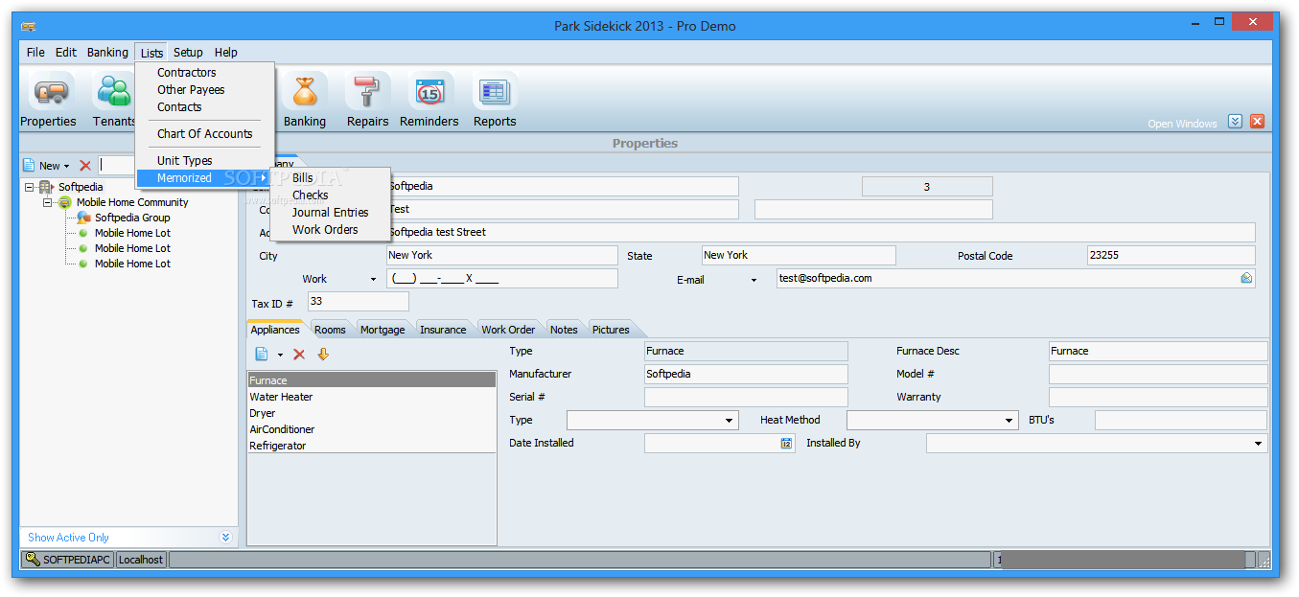Viewport: 1299px width, 597px height.
Task: Click the envelope icon in E-mail field
Action: click(1246, 278)
